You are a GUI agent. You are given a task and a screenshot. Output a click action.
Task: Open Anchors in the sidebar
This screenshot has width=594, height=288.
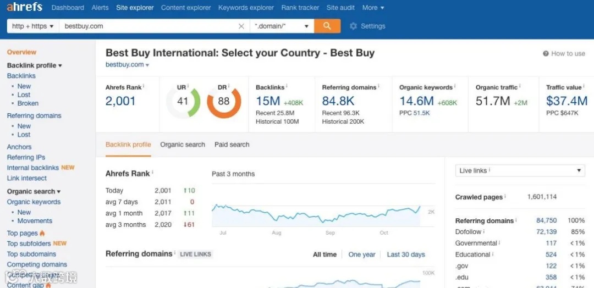click(19, 147)
